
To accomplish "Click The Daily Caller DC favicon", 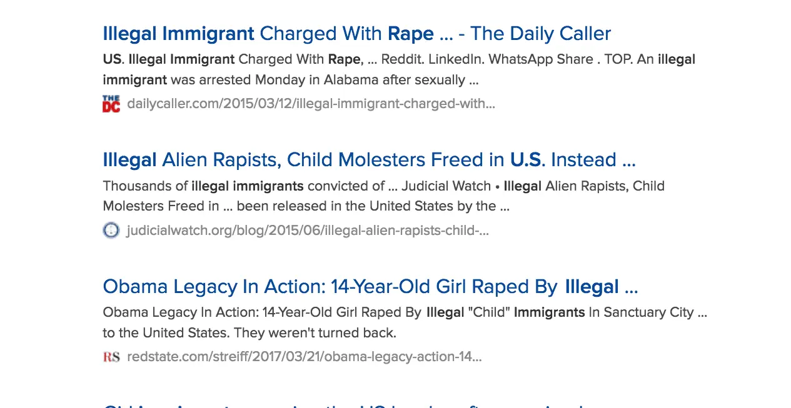I will click(x=111, y=104).
